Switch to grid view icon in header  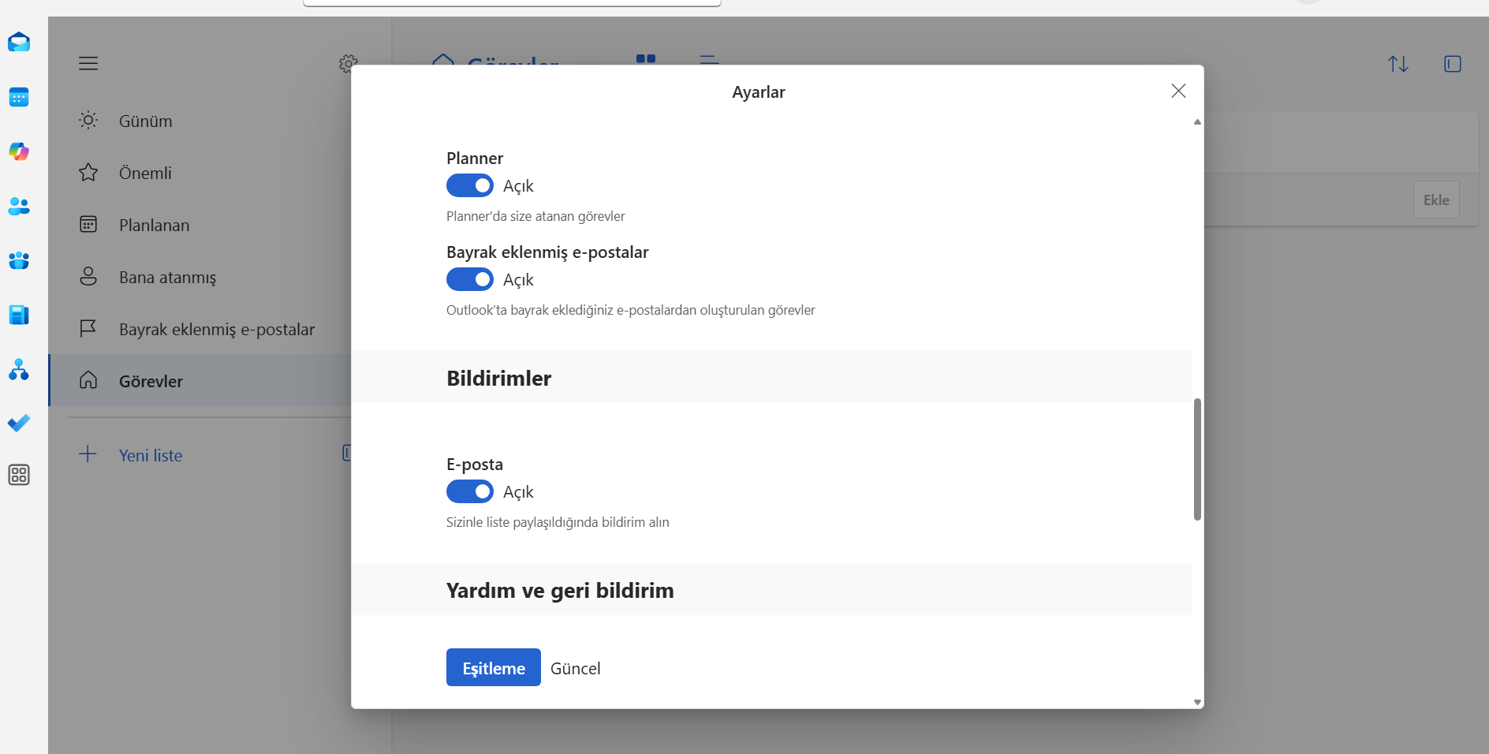pos(646,58)
